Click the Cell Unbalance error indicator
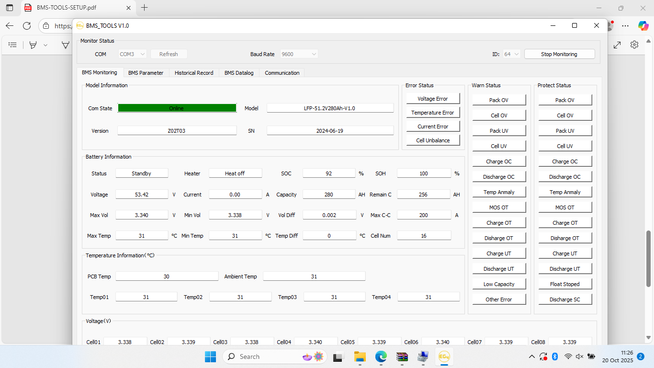The width and height of the screenshot is (654, 368). coord(433,140)
